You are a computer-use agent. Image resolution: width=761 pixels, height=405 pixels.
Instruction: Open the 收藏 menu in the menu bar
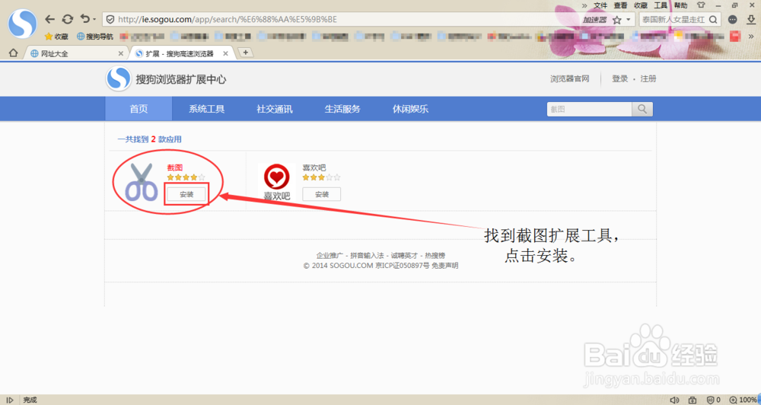pos(641,5)
